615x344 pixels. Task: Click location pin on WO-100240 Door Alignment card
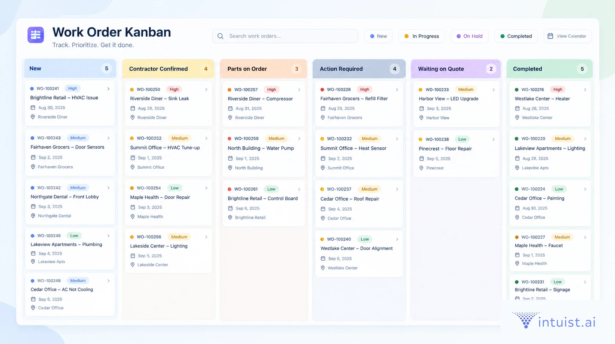click(323, 268)
